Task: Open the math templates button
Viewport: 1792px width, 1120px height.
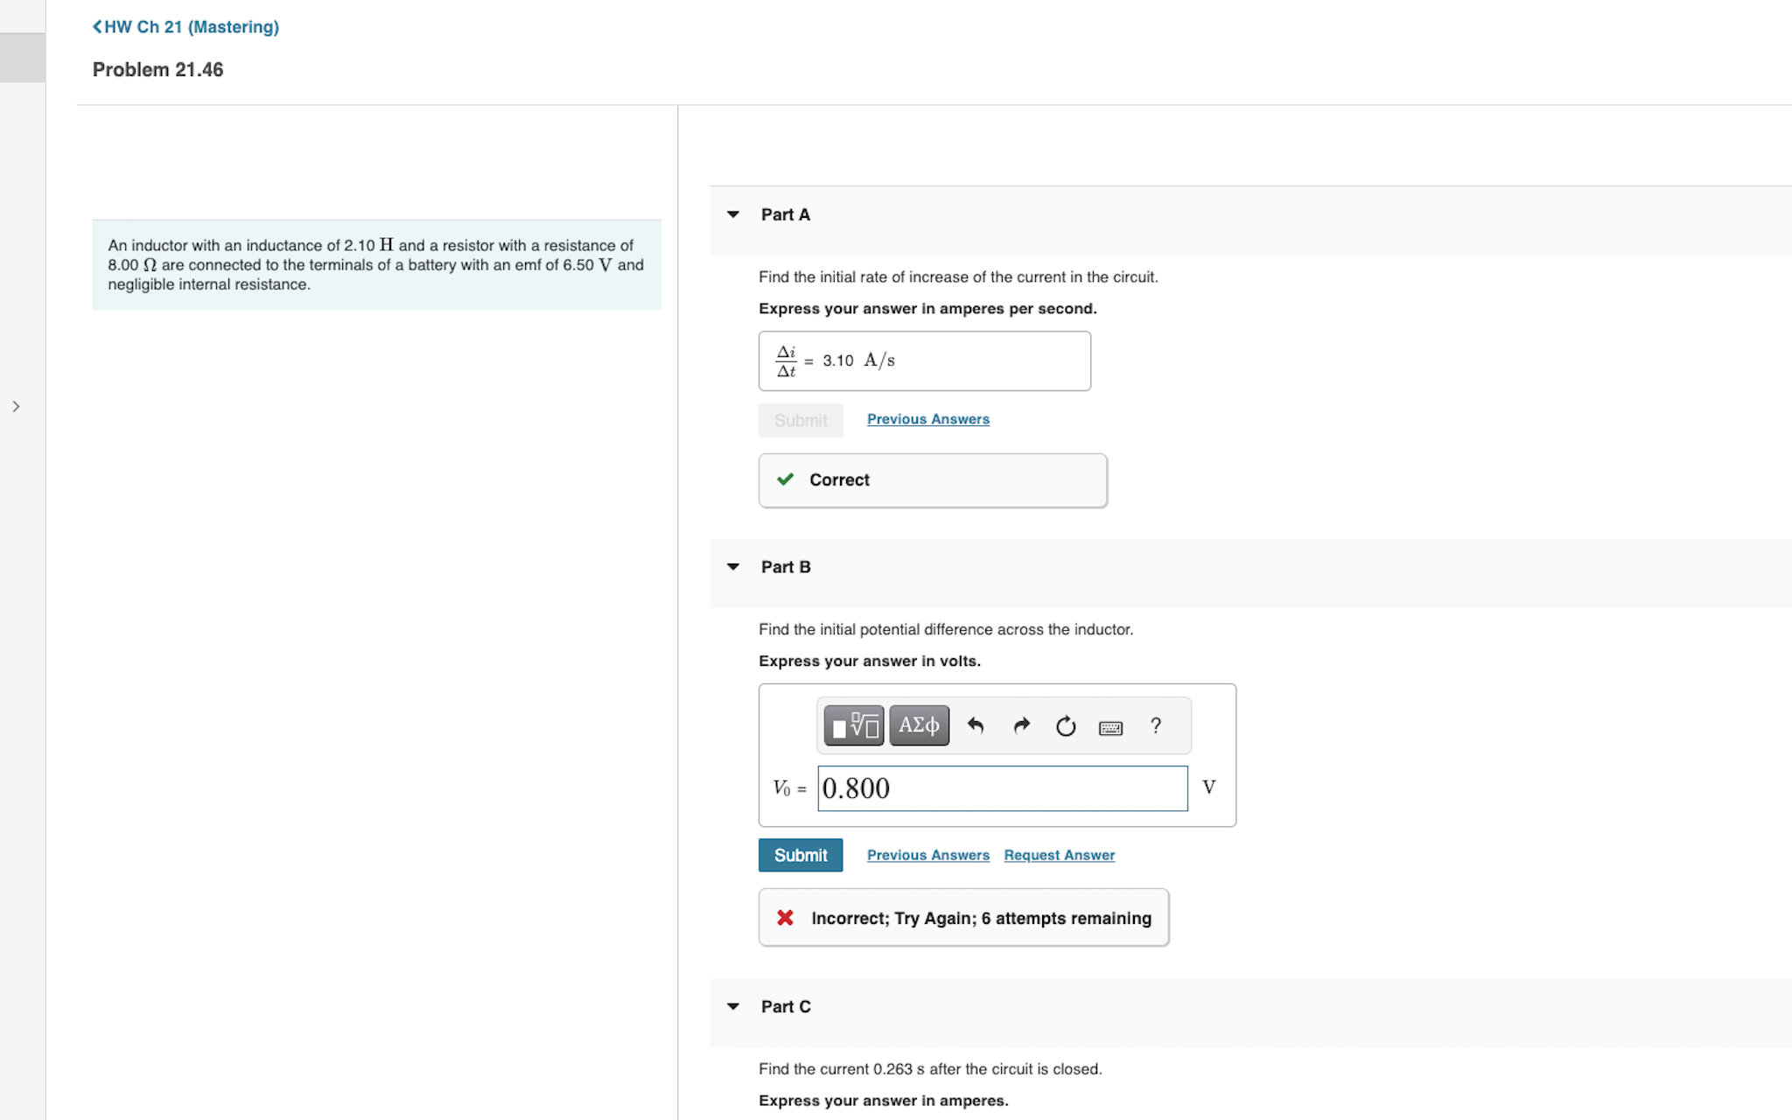Action: click(853, 725)
